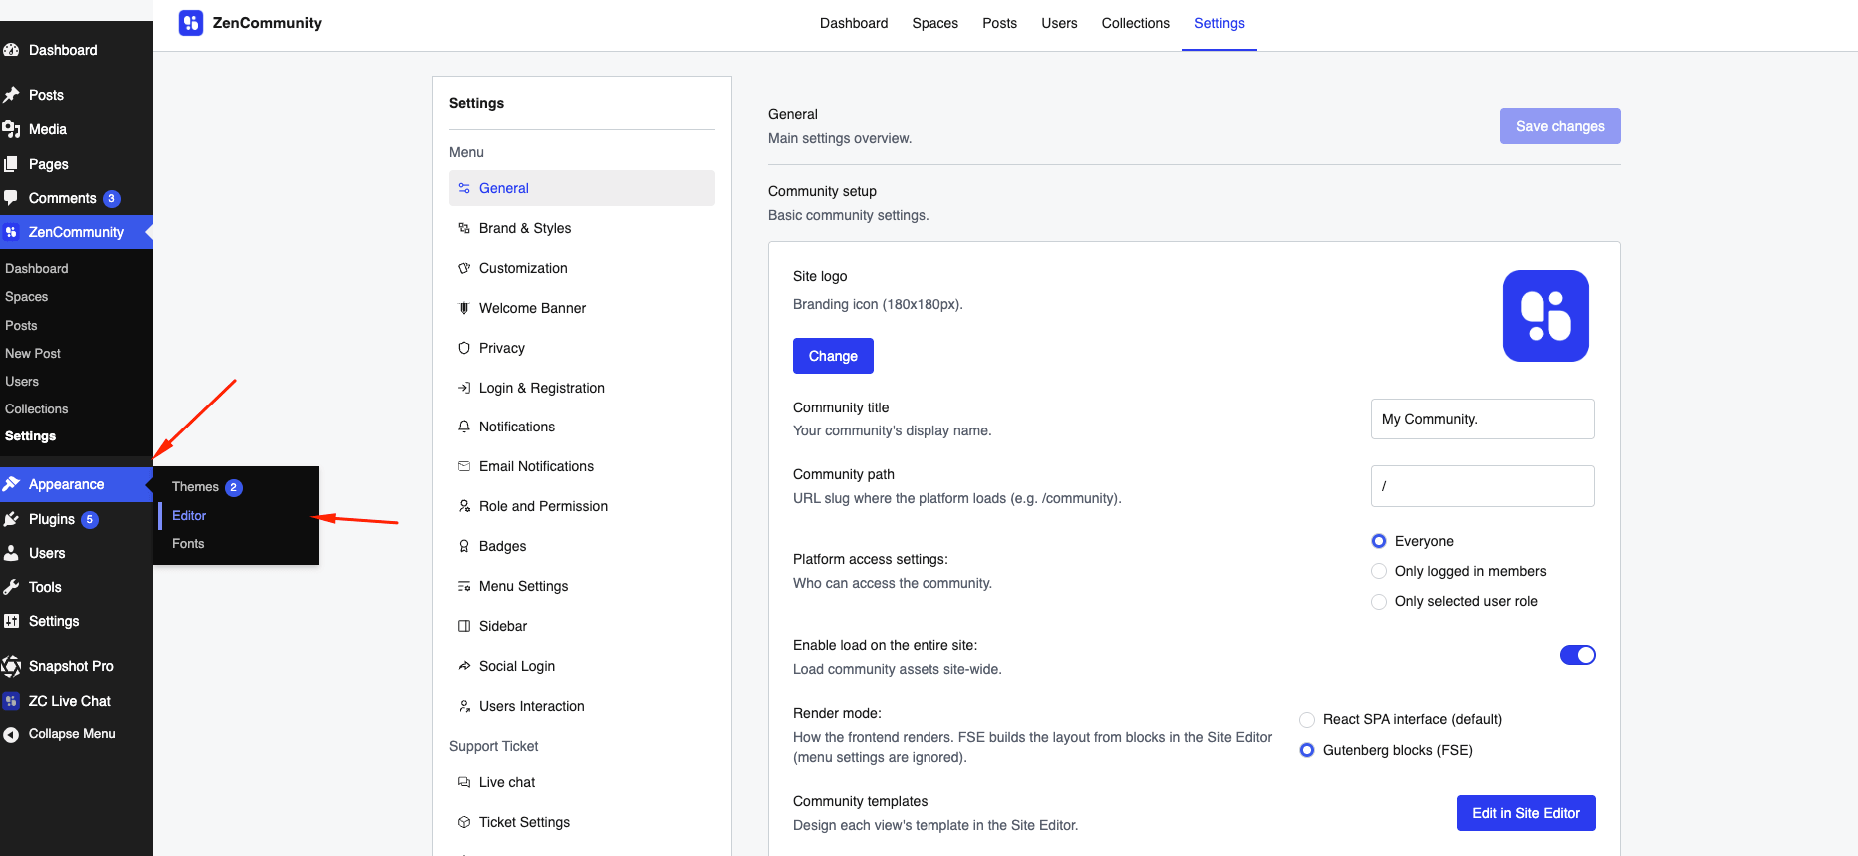
Task: Open the Users tab in top navigation
Action: click(1059, 23)
